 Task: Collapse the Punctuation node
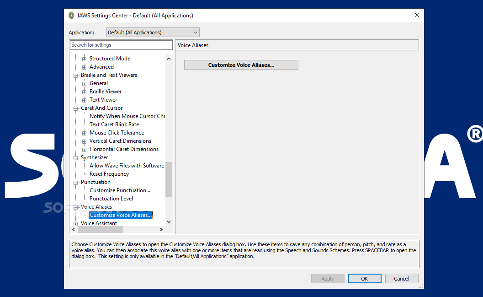[75, 183]
